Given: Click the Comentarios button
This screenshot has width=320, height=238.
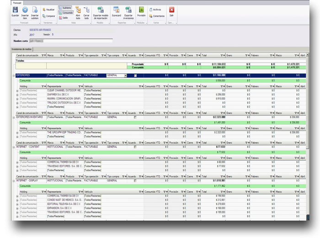Looking at the screenshot, I should [157, 16].
